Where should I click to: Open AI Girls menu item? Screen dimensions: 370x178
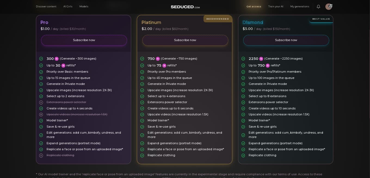tap(68, 7)
